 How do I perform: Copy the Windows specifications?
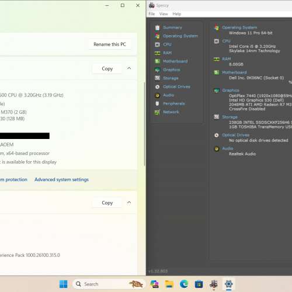[x=107, y=203]
